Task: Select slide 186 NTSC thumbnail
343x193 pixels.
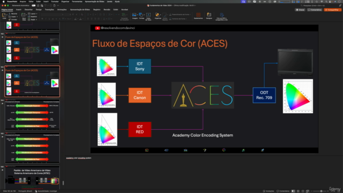Action: (x=32, y=177)
